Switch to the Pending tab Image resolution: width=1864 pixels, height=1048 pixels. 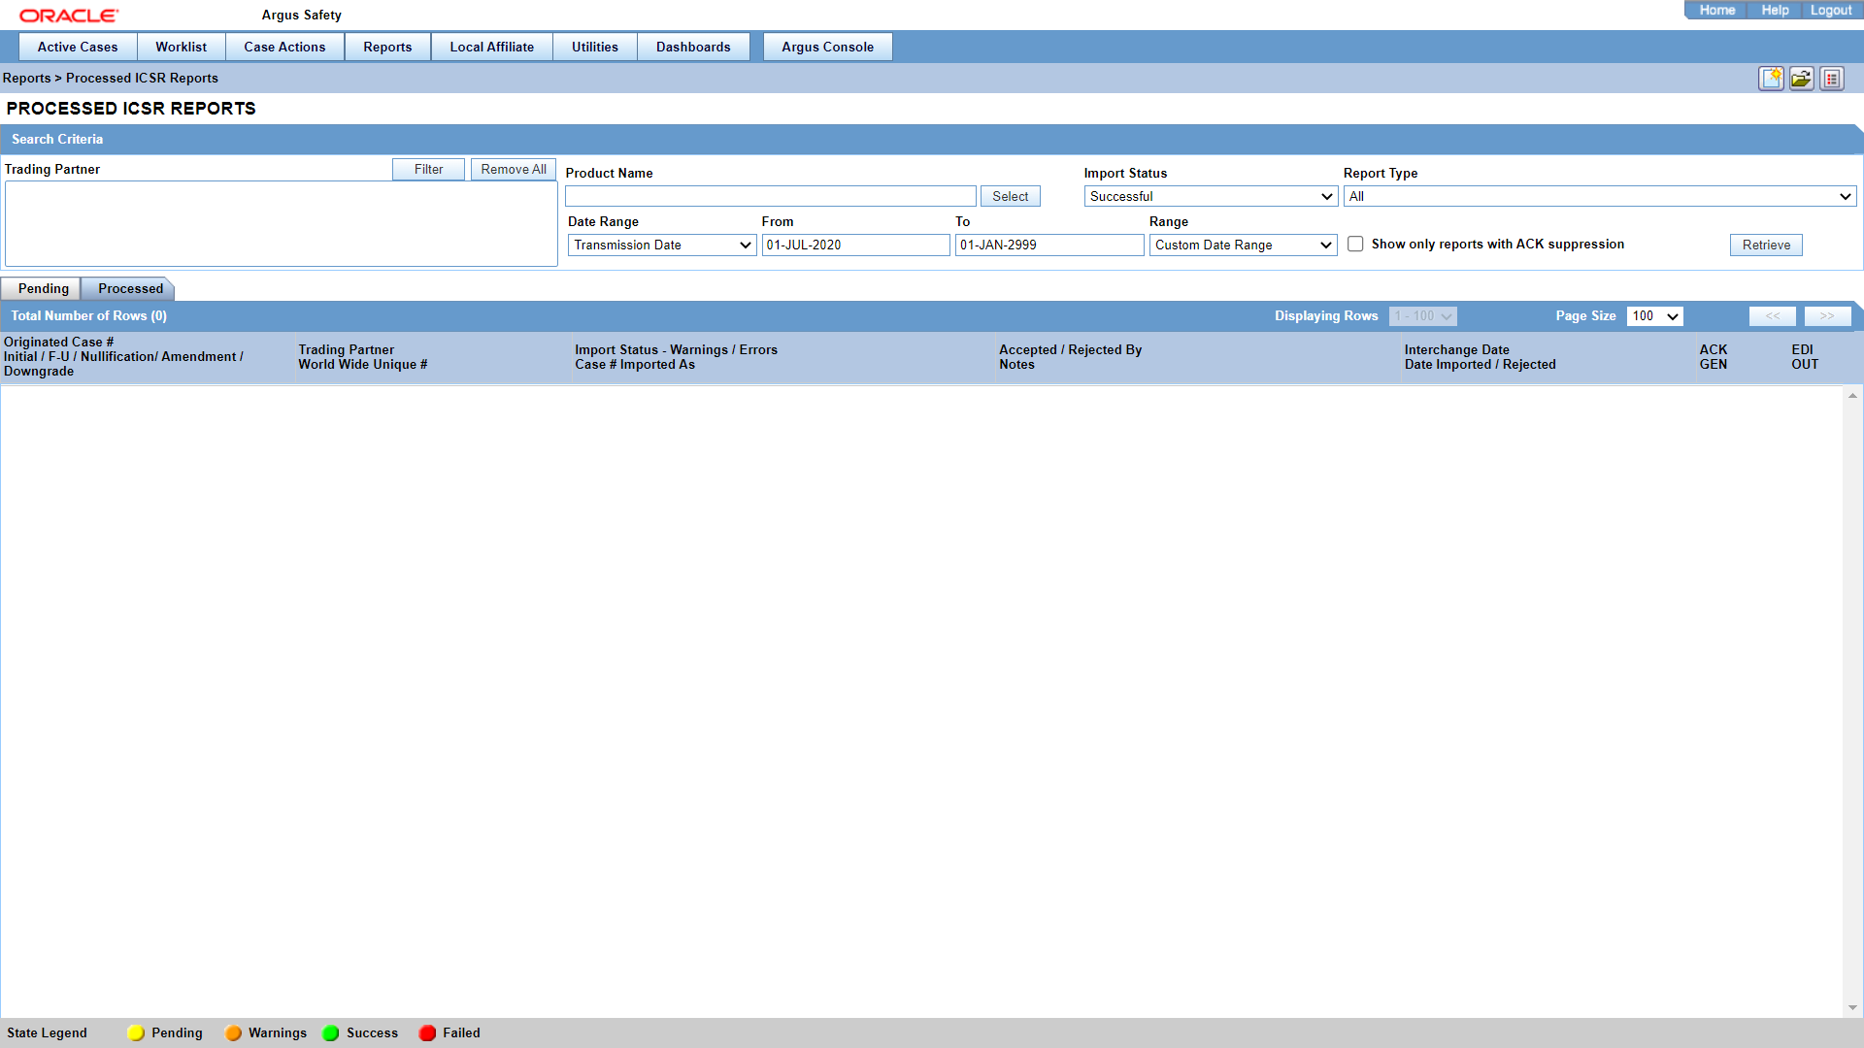pyautogui.click(x=43, y=288)
